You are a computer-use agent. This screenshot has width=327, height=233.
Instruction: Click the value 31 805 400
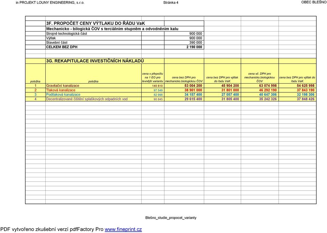coord(230,99)
